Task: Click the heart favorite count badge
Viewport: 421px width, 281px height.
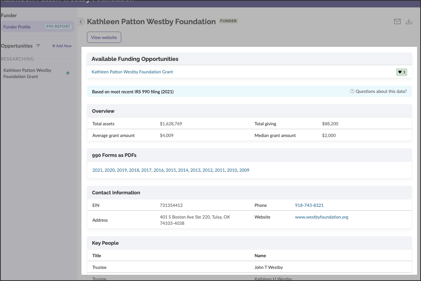Action: tap(402, 72)
